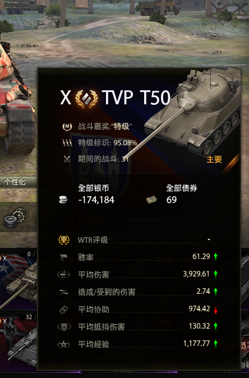
Task: Click the bonds currency icon
Action: pos(151,200)
